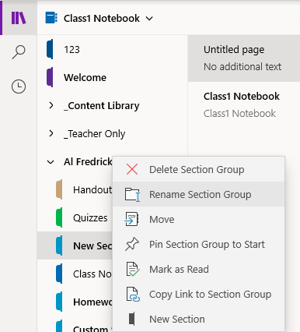
Task: Collapse the Al Fredrick section group
Action: 51,162
